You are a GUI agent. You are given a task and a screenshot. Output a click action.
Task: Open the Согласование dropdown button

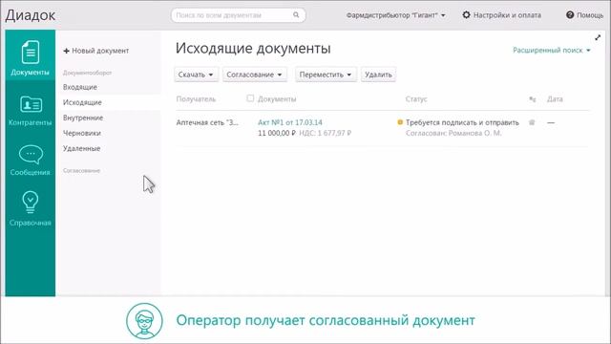click(x=255, y=75)
